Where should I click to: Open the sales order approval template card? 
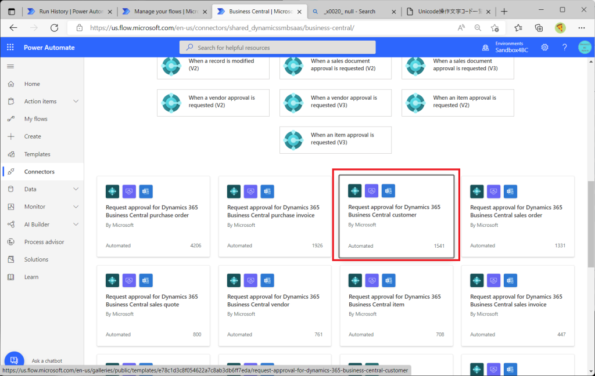[518, 216]
